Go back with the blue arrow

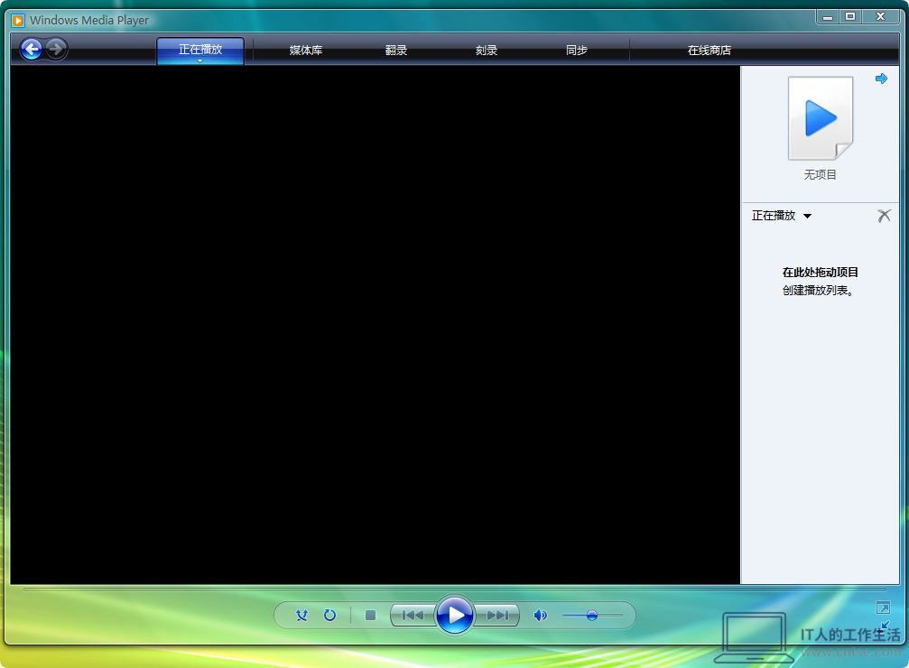coord(32,50)
